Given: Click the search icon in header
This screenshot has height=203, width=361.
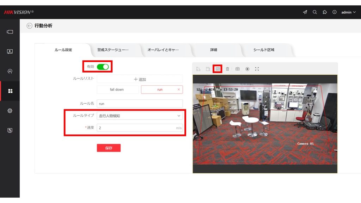Looking at the screenshot, I should 314,12.
